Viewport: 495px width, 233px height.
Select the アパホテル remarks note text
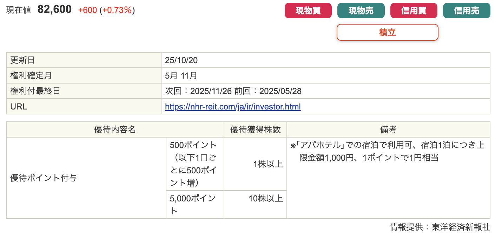tap(388, 152)
